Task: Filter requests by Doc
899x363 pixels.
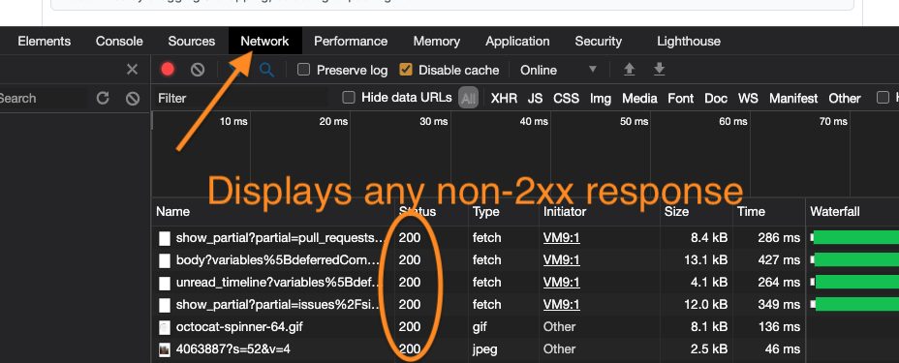Action: coord(716,99)
